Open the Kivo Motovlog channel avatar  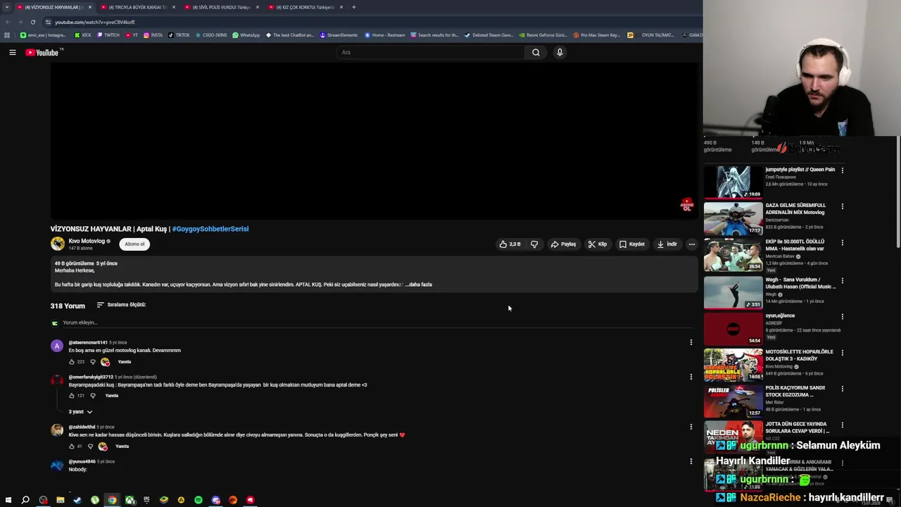tap(58, 244)
